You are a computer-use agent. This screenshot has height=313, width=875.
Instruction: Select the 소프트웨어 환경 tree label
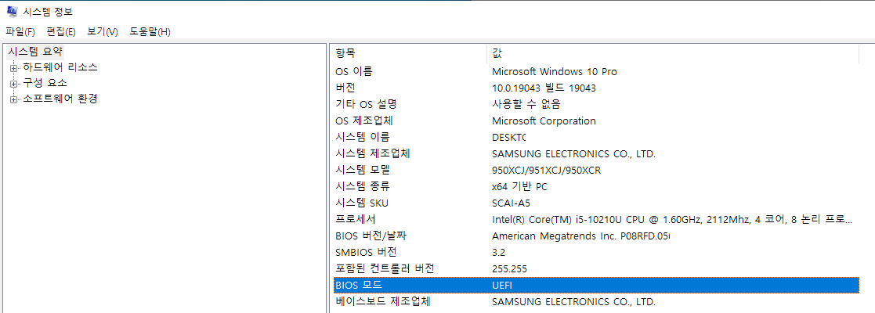click(x=60, y=99)
